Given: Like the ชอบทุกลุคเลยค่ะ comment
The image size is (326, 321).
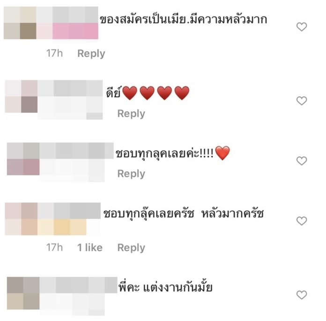Looking at the screenshot, I should pyautogui.click(x=302, y=161).
